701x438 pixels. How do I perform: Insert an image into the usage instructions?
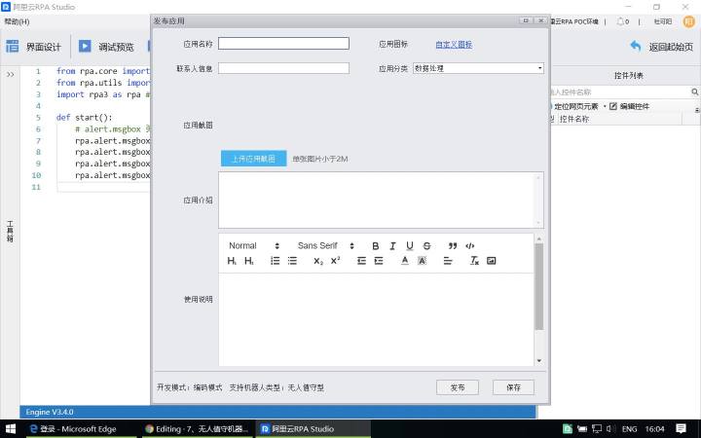[x=492, y=261]
